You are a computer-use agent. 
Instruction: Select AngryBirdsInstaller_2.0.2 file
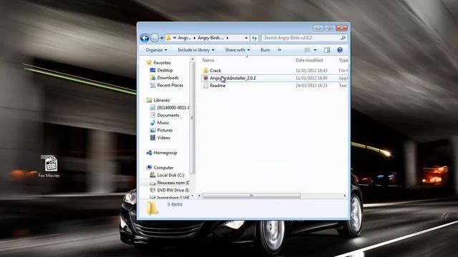(233, 78)
